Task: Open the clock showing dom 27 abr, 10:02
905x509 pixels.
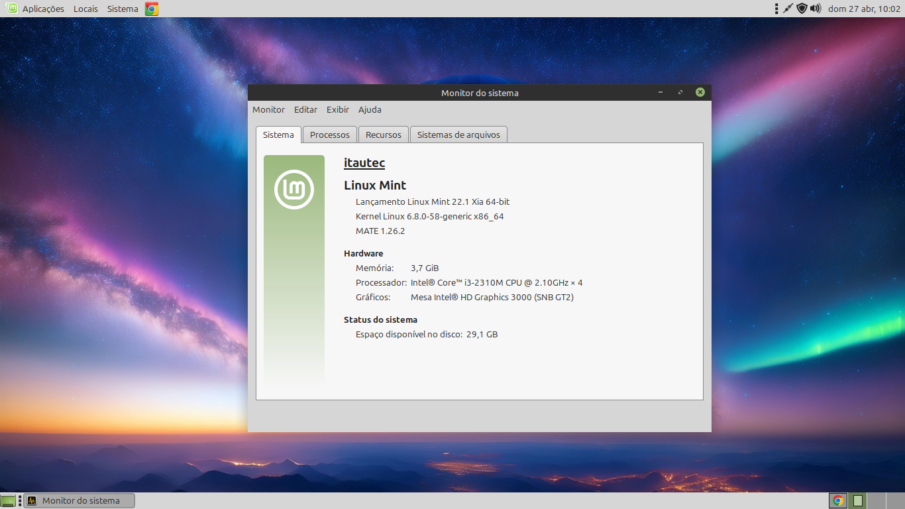Action: point(864,9)
